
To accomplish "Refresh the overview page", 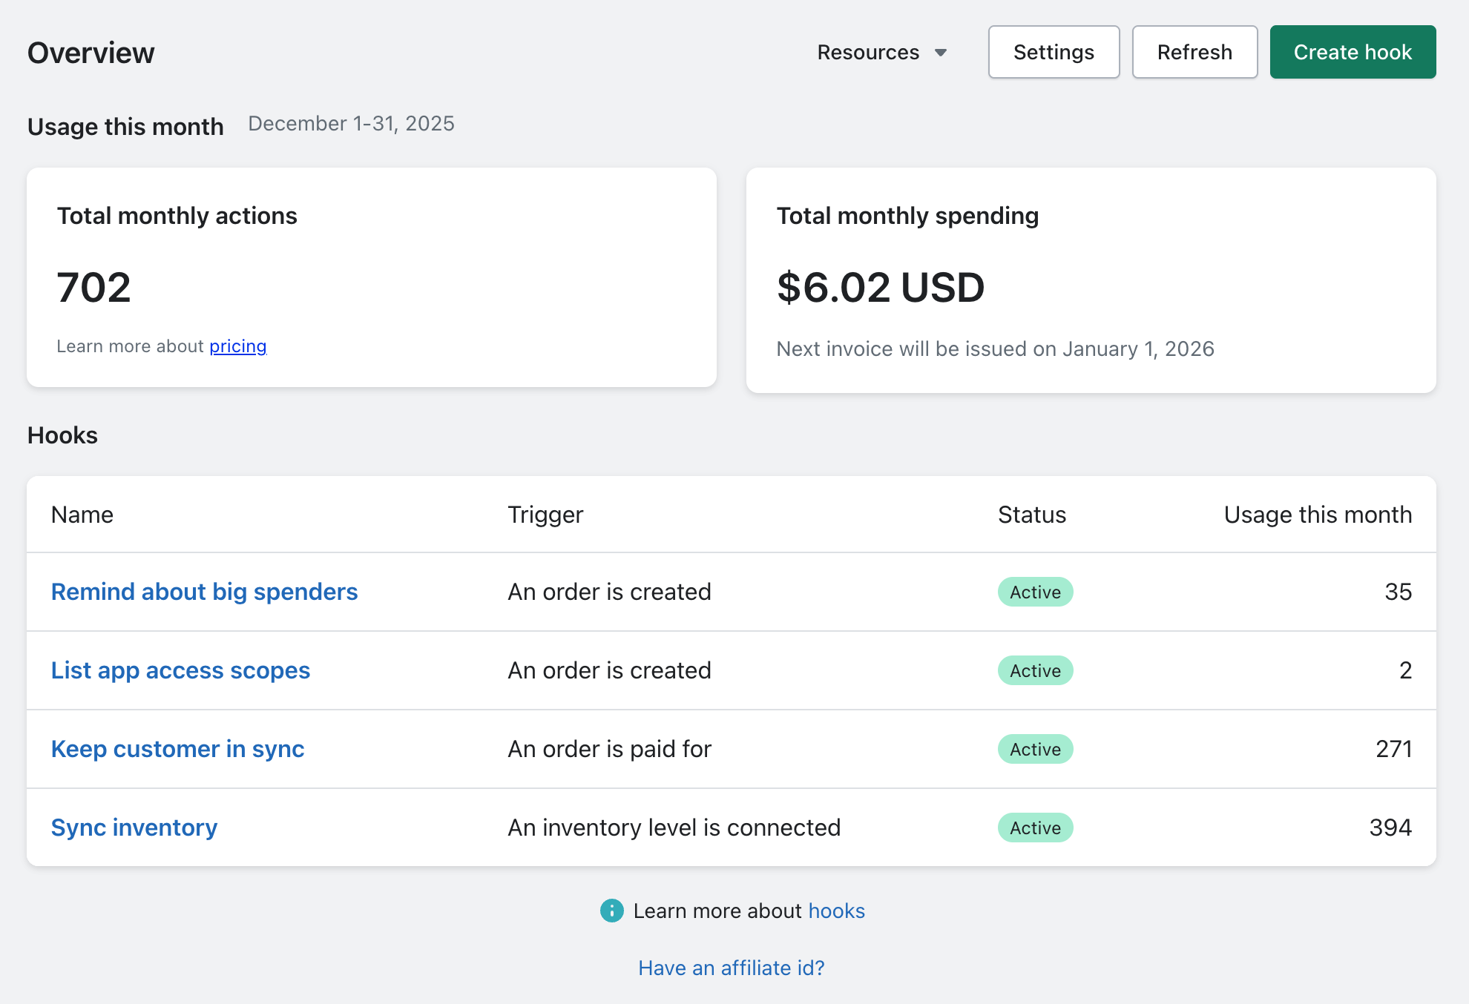I will click(1194, 52).
